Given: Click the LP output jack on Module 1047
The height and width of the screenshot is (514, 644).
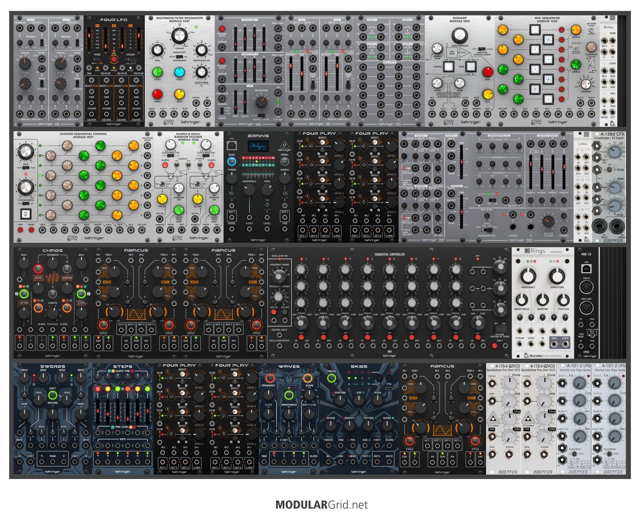Looking at the screenshot, I should (x=196, y=114).
